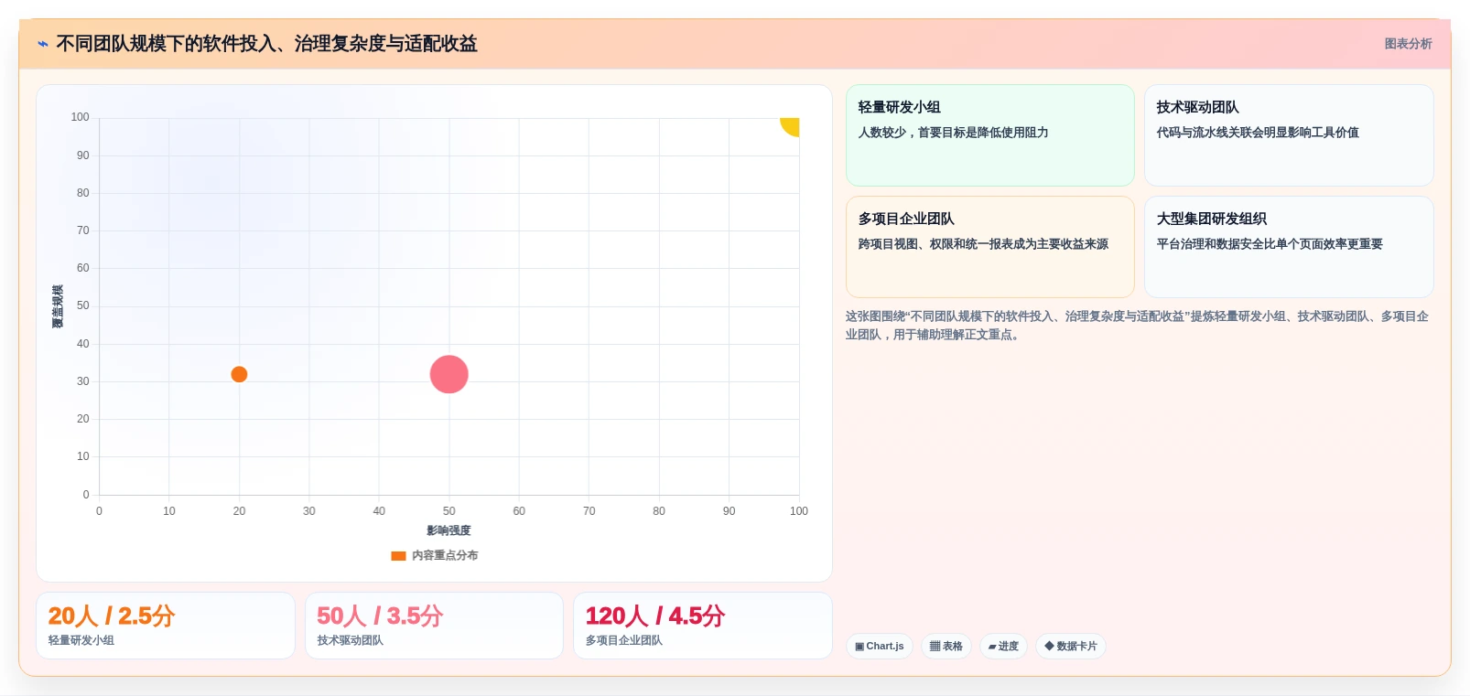Click the 技术驱动团队 label under 50人 stat
The height and width of the screenshot is (696, 1470).
coord(351,640)
